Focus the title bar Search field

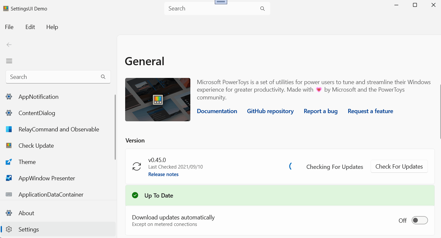tap(217, 8)
